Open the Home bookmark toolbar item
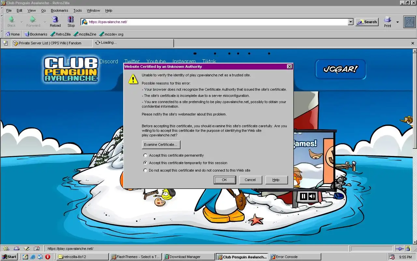 coord(13,34)
